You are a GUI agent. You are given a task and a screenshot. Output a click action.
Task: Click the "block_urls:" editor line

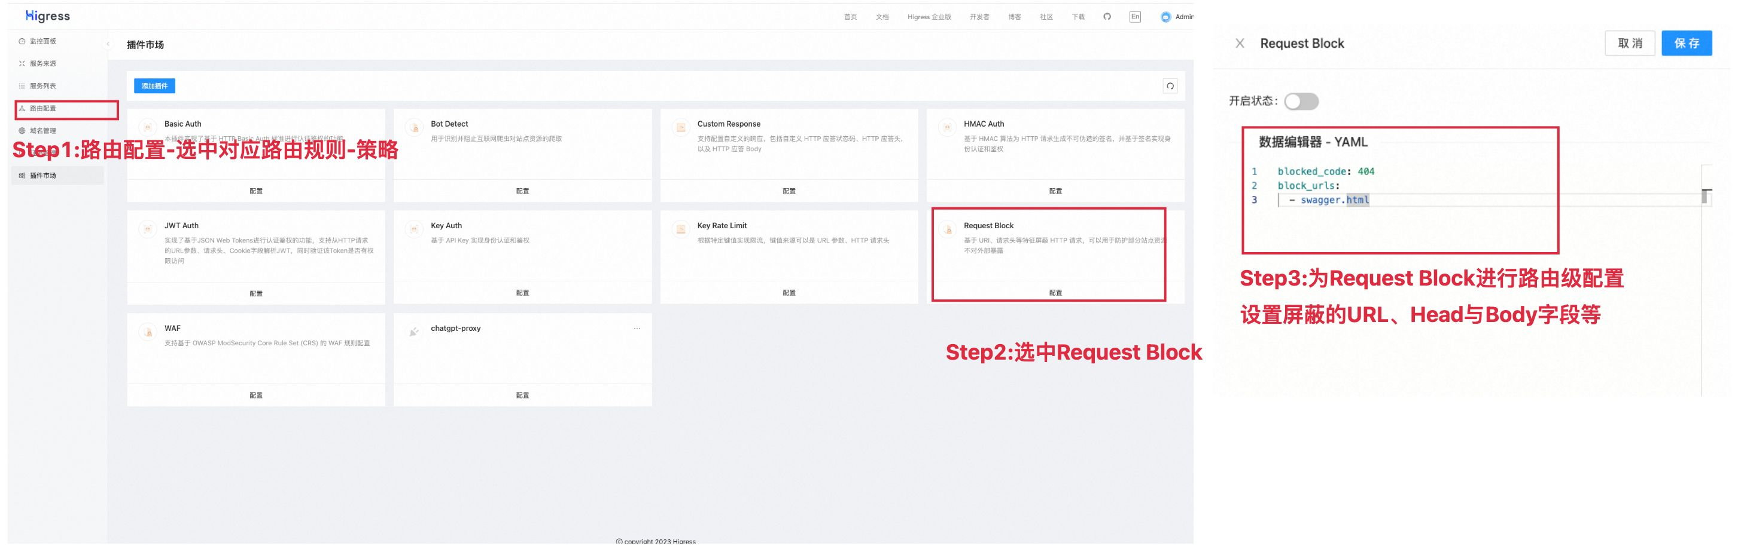tap(1308, 186)
